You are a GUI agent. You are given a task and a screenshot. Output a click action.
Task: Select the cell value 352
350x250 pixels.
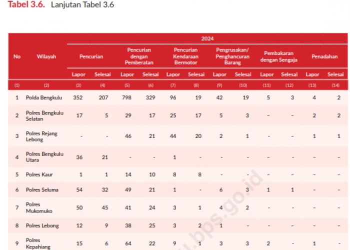pyautogui.click(x=78, y=97)
